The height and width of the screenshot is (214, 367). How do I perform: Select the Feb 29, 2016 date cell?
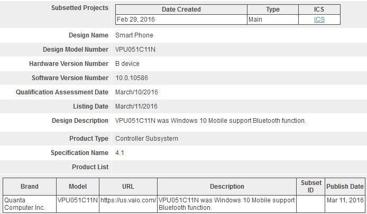[135, 20]
